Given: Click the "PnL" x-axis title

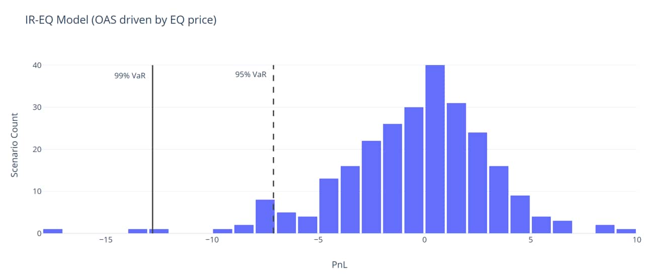Looking at the screenshot, I should pos(340,264).
